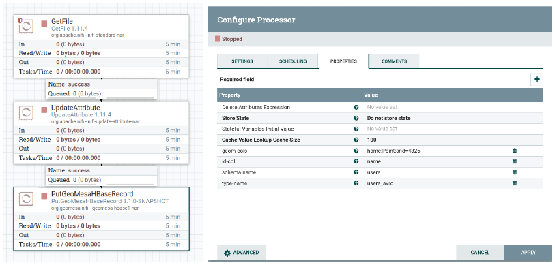
Task: Click the Value column header
Action: [x=371, y=95]
